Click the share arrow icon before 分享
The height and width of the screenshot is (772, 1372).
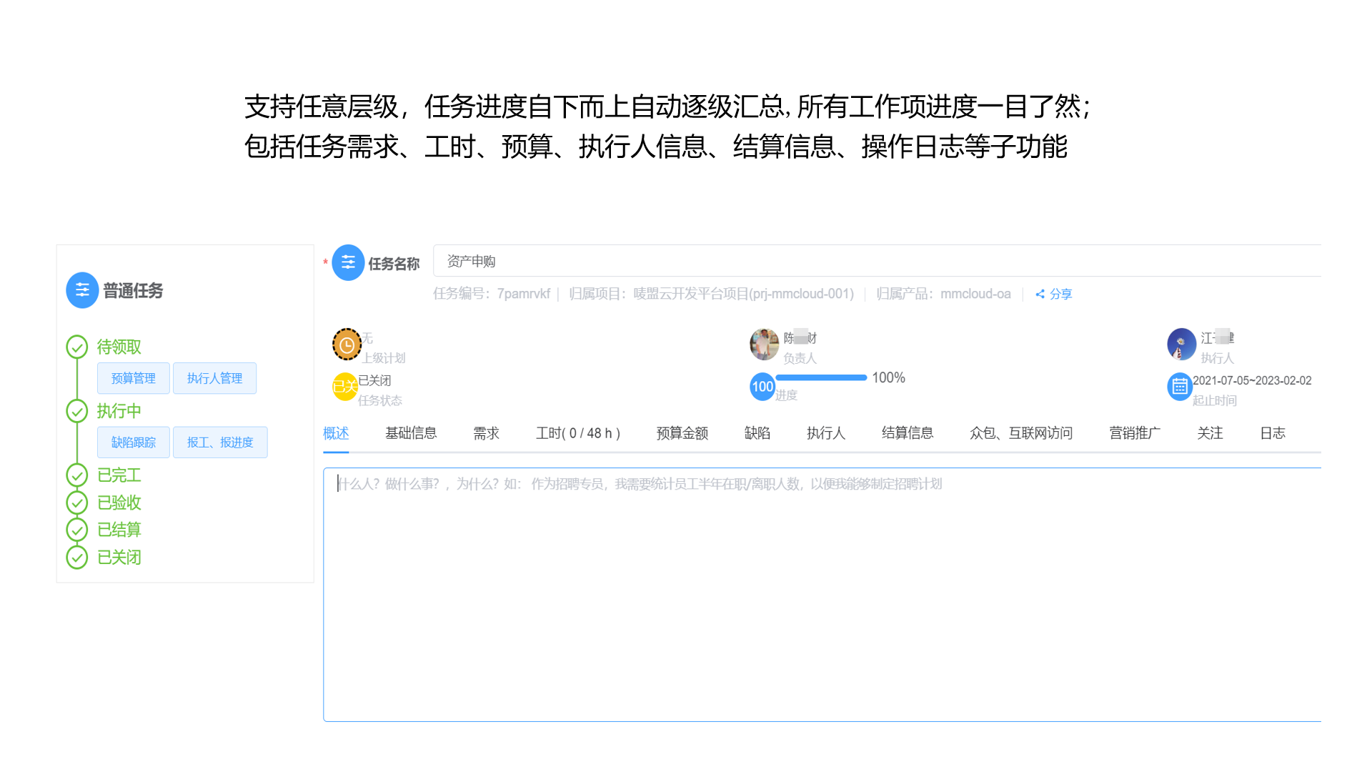coord(1040,293)
